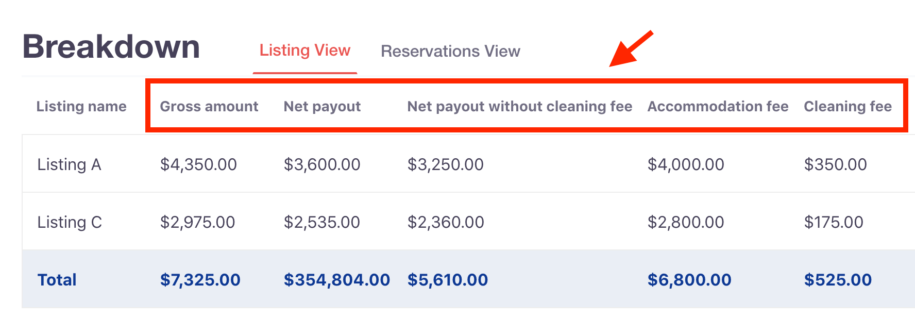Click the Breakdown heading
915x336 pixels.
click(111, 47)
